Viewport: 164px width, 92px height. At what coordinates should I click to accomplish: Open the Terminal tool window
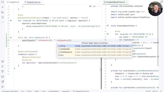coord(3,77)
